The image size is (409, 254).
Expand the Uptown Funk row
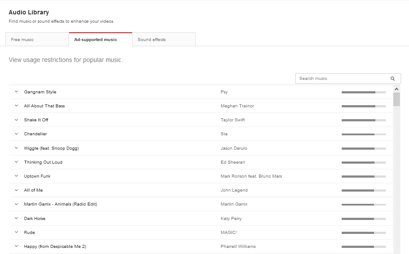coord(16,176)
